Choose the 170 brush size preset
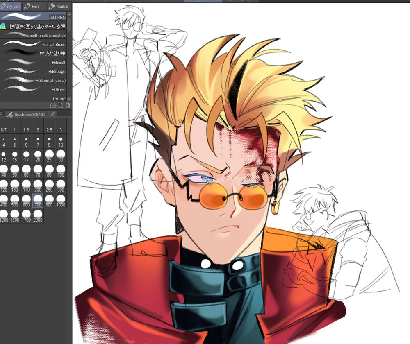This screenshot has width=410, height=344. 26,186
